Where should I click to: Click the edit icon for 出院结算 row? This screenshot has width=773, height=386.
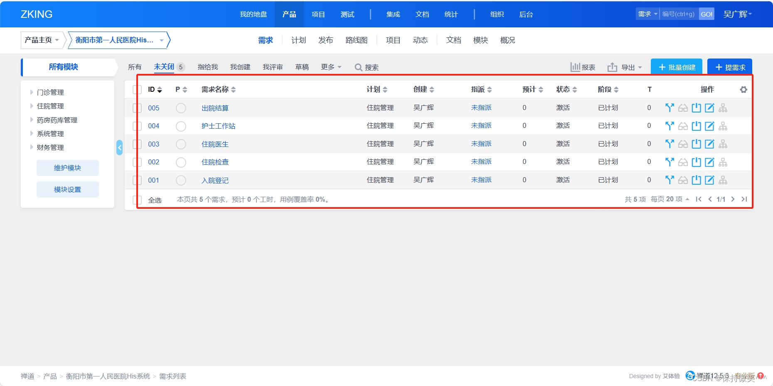[709, 108]
